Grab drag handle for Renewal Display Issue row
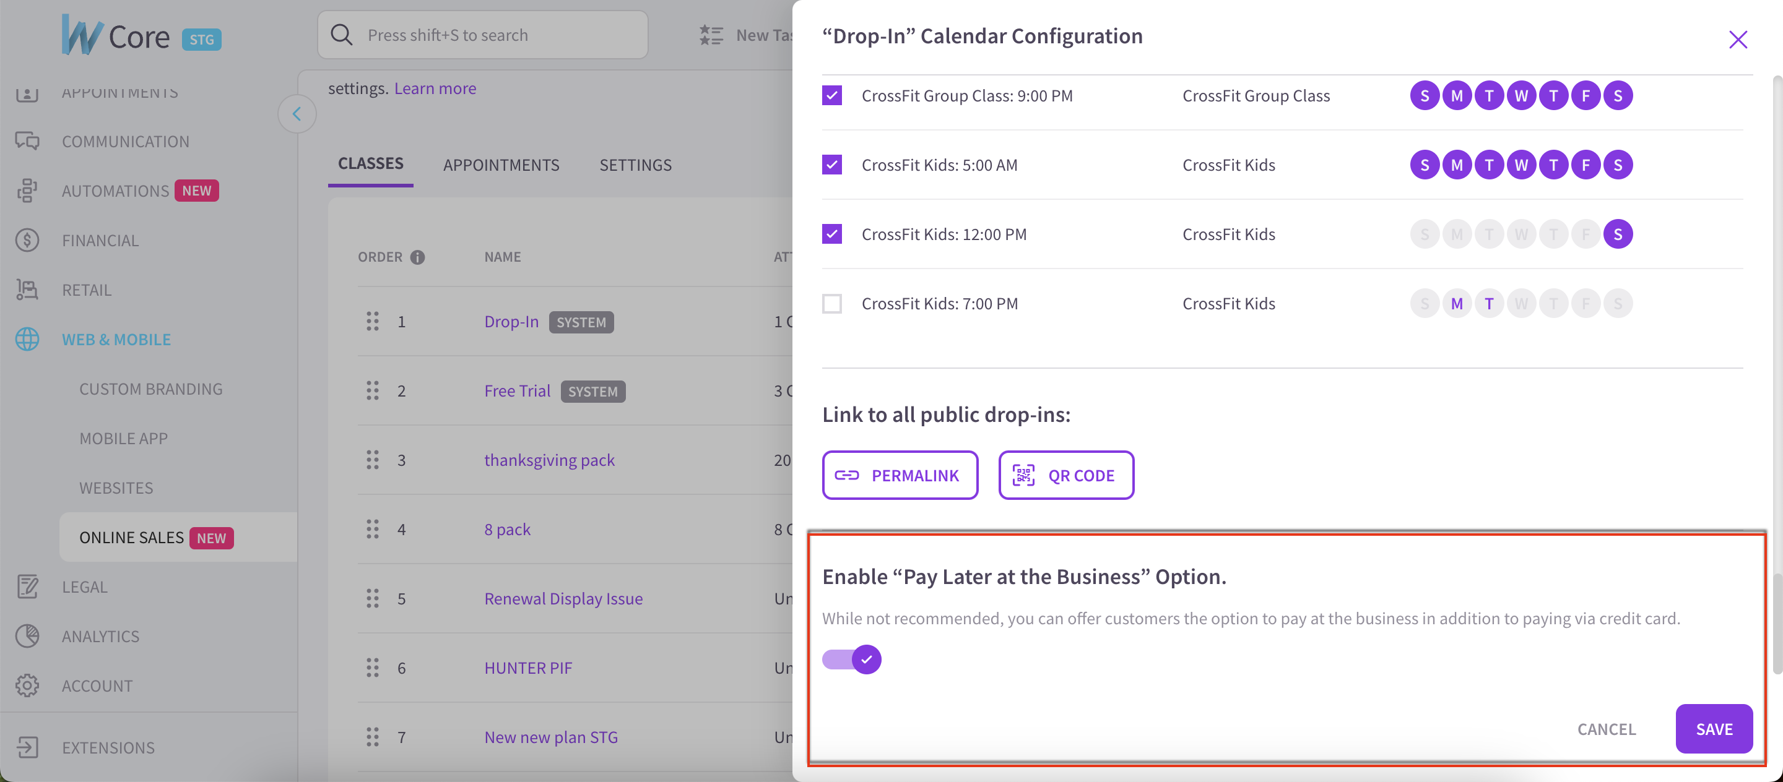The width and height of the screenshot is (1783, 782). (x=372, y=598)
